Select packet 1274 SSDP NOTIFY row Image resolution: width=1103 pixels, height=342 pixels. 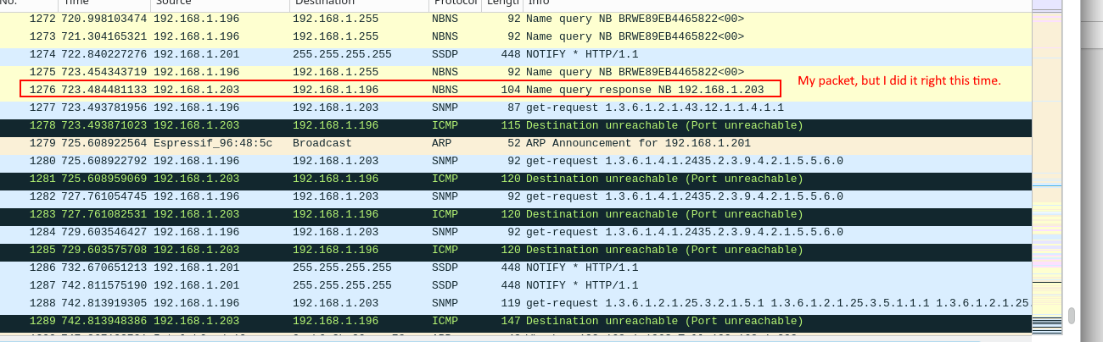pos(424,54)
